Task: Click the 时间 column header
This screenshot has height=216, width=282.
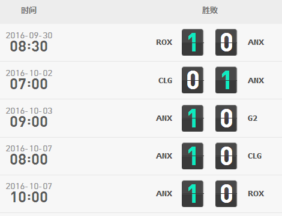Action: pyautogui.click(x=29, y=10)
